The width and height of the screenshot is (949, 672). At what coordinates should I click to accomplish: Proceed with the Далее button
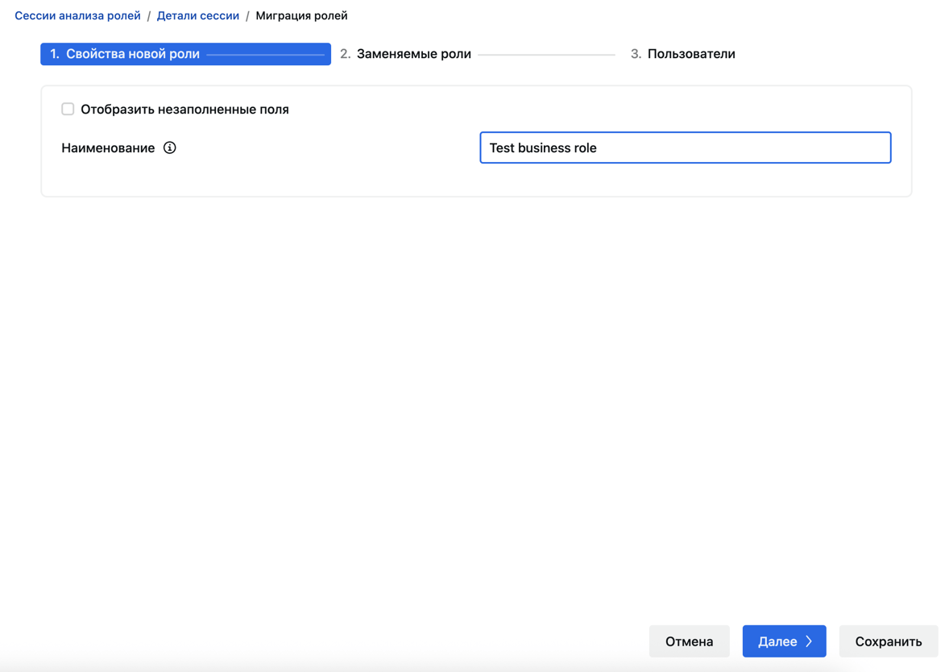click(x=785, y=641)
